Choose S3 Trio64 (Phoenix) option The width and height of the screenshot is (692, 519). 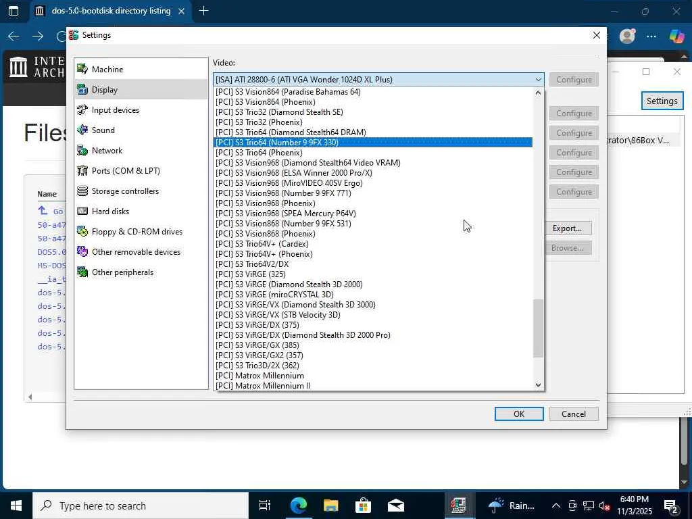tap(373, 153)
